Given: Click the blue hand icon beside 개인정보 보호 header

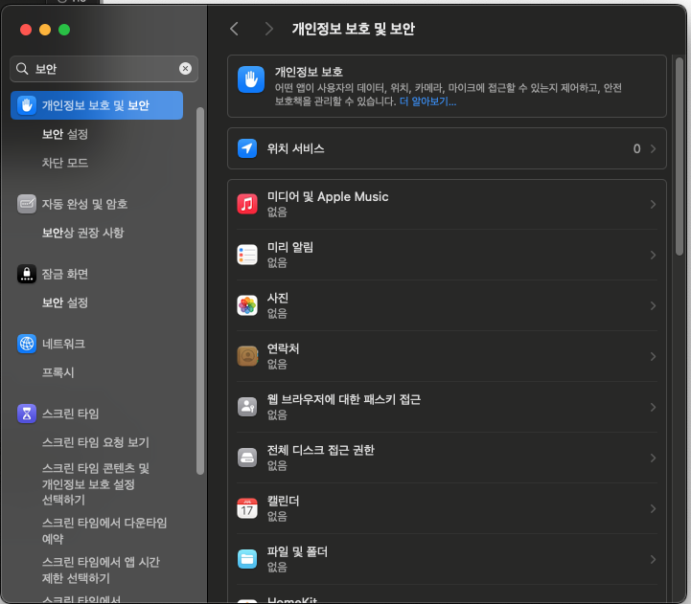Looking at the screenshot, I should (251, 79).
